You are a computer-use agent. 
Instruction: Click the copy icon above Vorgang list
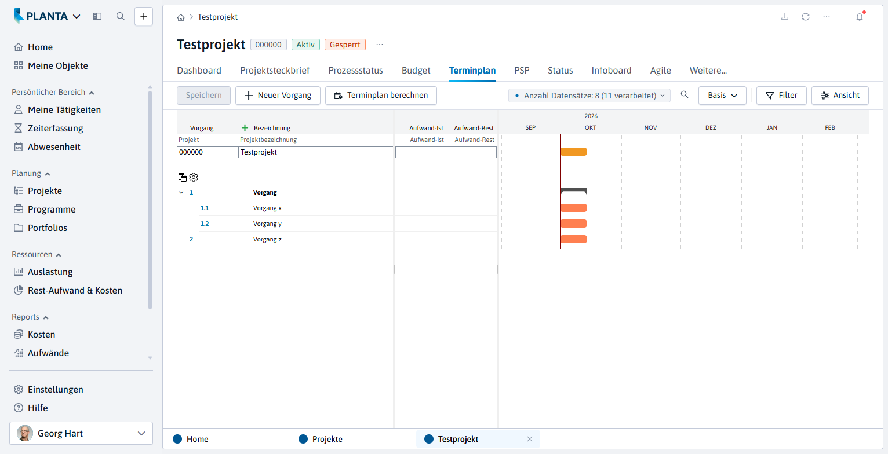[x=183, y=177]
